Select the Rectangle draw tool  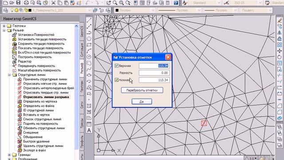coord(89,44)
